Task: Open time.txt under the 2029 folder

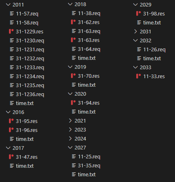Action: pyautogui.click(x=152, y=22)
